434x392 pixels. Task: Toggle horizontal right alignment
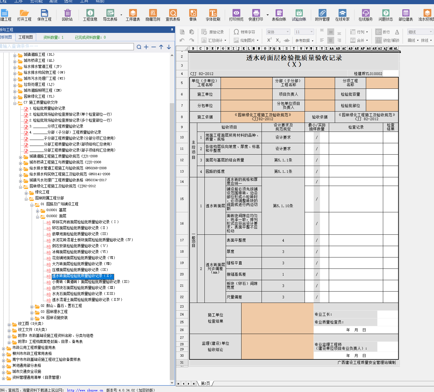(x=339, y=40)
